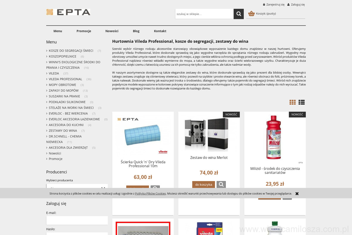Click the lock icon next to Zarejestruj się
The width and height of the screenshot is (352, 235).
coord(264,4)
